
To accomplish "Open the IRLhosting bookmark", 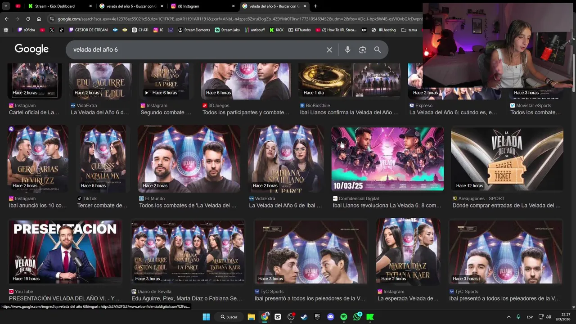I will click(384, 30).
